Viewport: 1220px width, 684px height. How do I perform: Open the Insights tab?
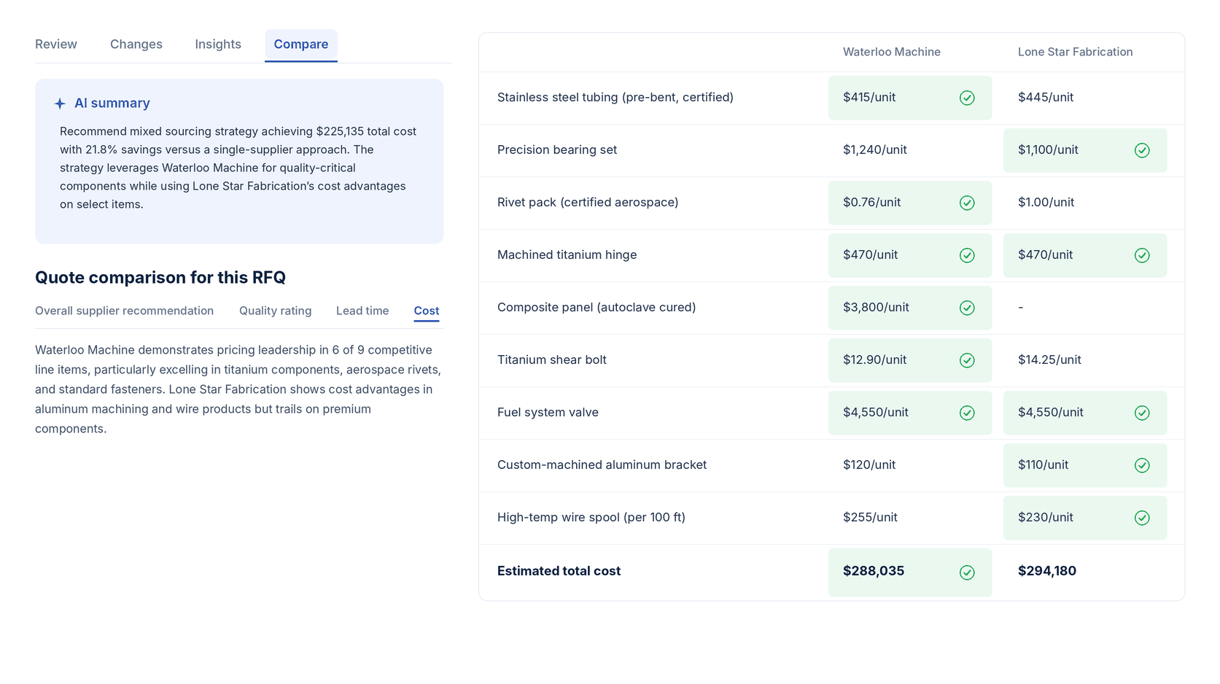(218, 44)
